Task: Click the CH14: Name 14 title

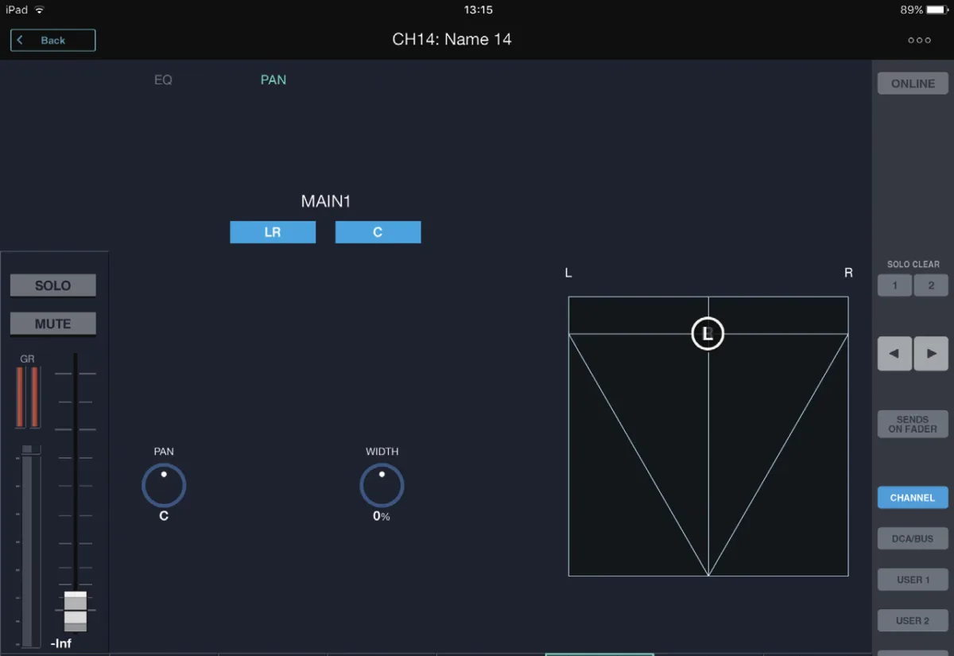Action: pos(452,40)
